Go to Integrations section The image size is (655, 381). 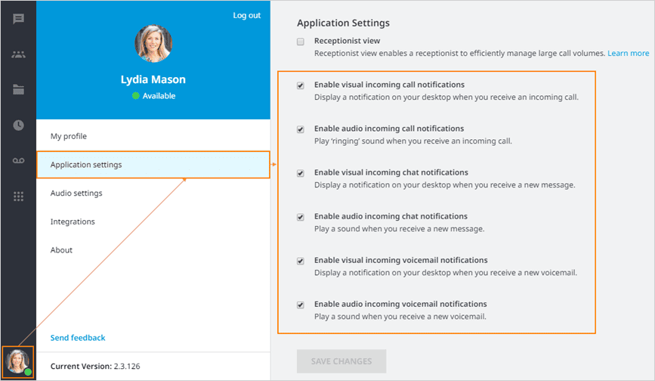click(73, 221)
